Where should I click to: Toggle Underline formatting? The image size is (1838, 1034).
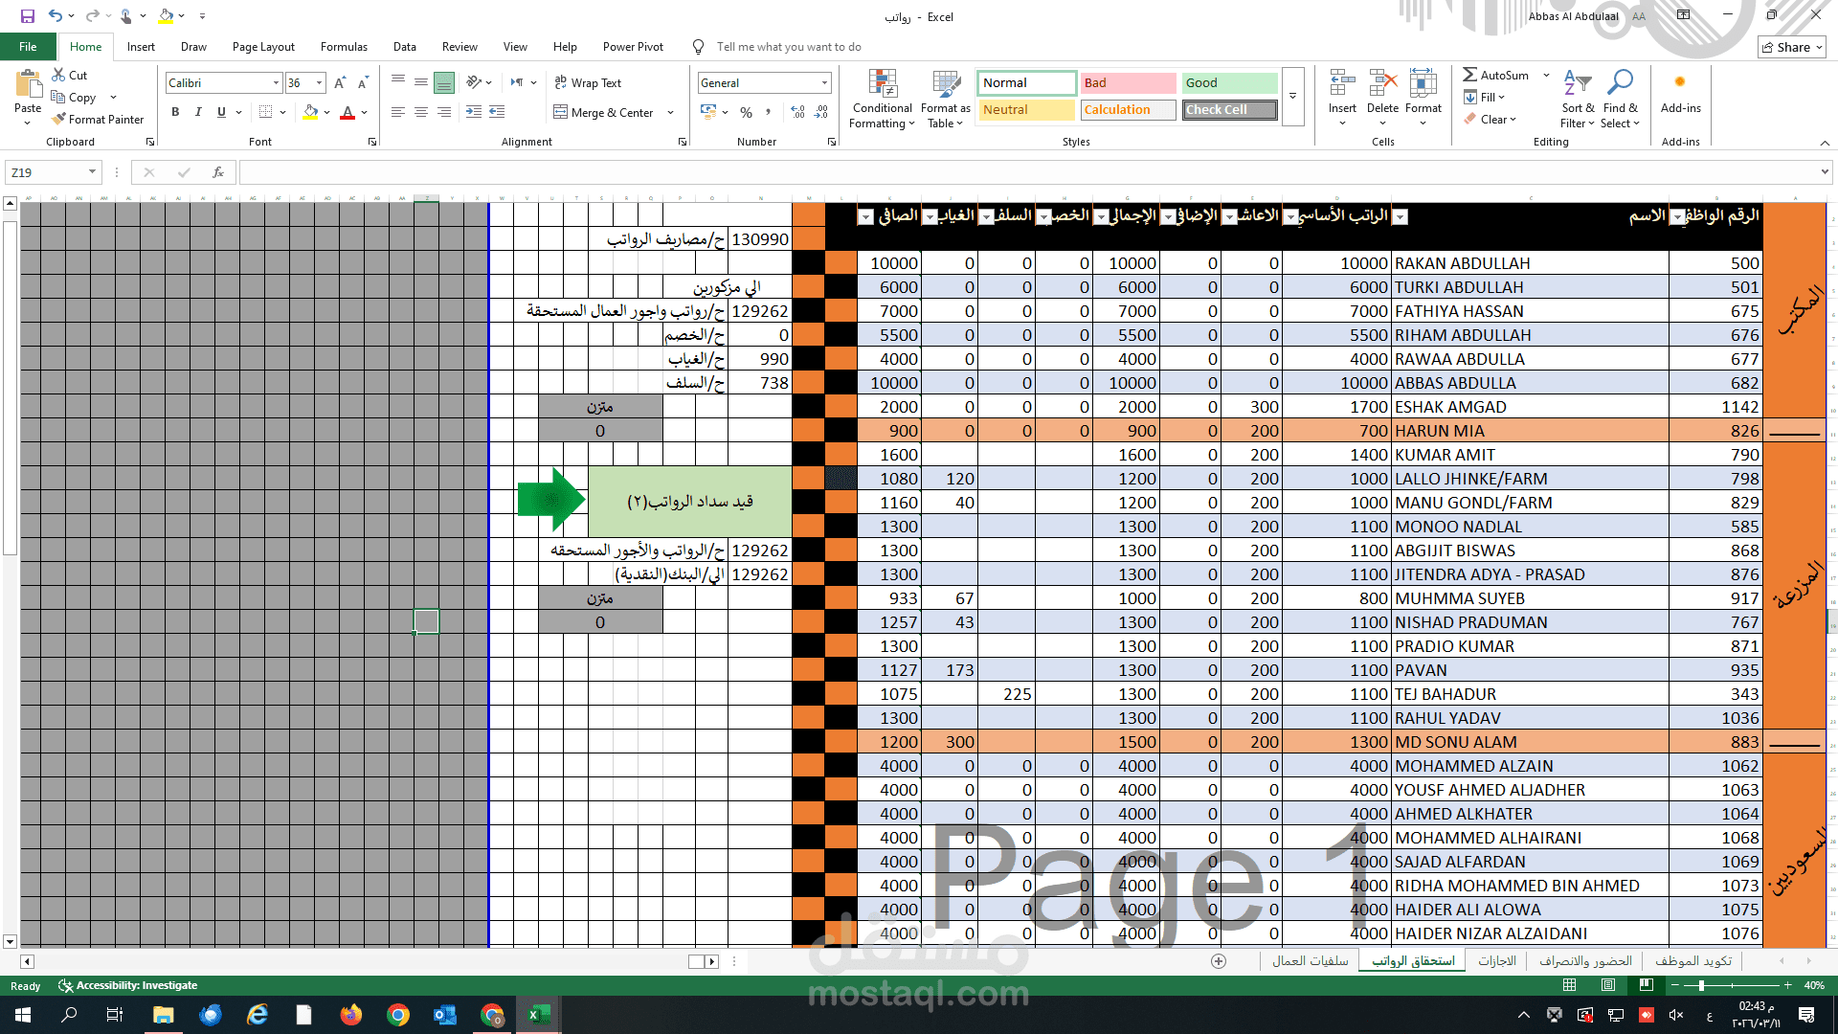point(221,112)
